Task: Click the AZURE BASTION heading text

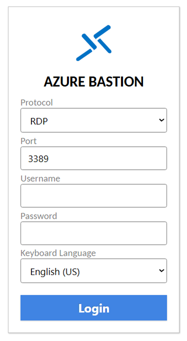Action: 93,82
